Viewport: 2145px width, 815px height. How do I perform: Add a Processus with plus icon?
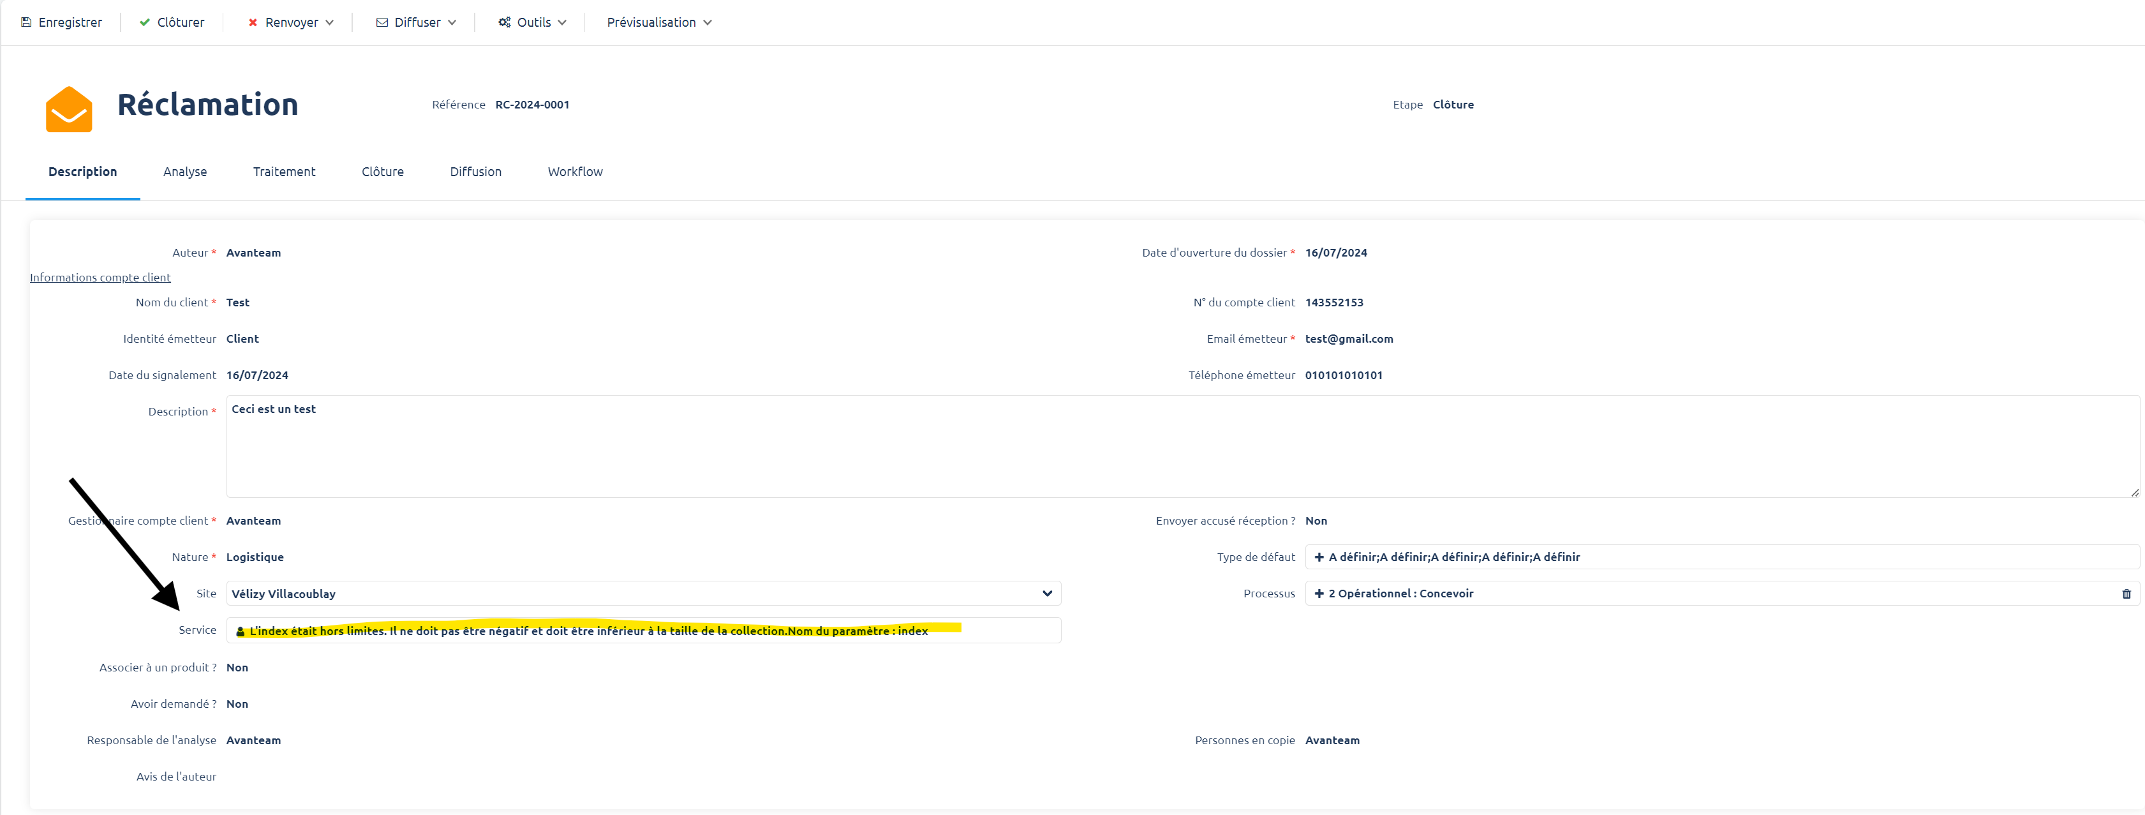point(1319,594)
